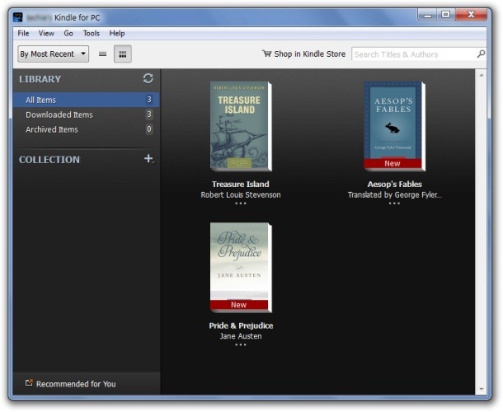The image size is (503, 412).
Task: Open the Tools menu
Action: pos(92,33)
